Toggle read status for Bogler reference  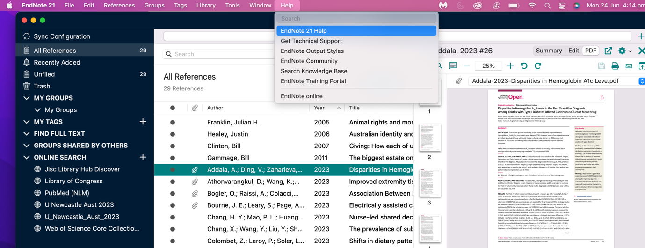coord(173,194)
